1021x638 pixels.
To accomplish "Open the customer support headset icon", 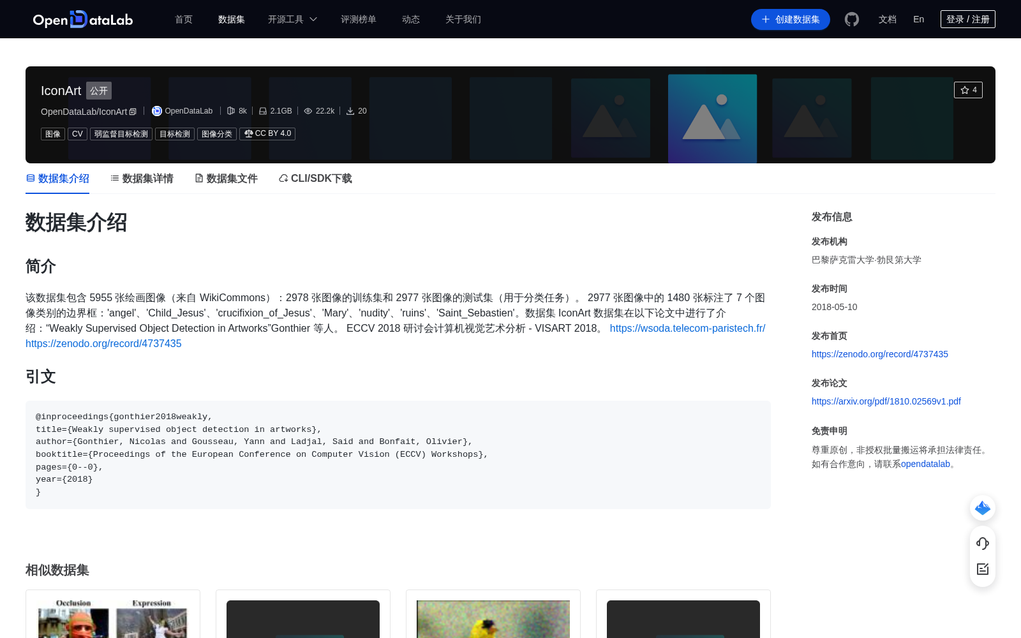I will tap(983, 543).
